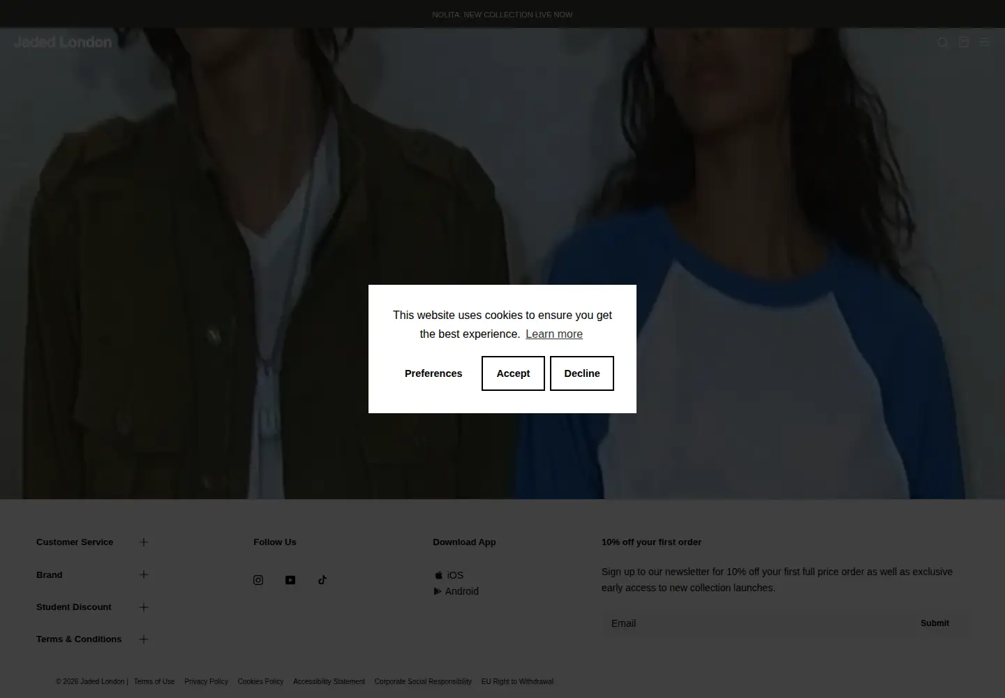Viewport: 1005px width, 698px height.
Task: Open Terms of Use footer link
Action: click(x=154, y=682)
